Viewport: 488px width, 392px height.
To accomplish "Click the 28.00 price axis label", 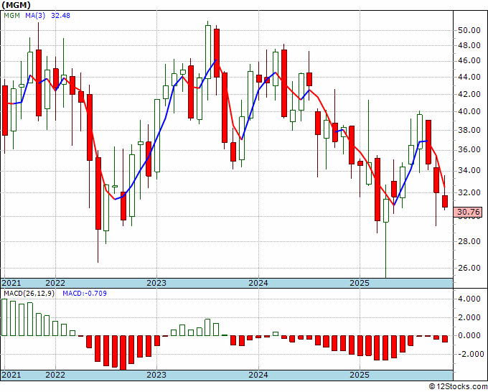I will tap(469, 241).
